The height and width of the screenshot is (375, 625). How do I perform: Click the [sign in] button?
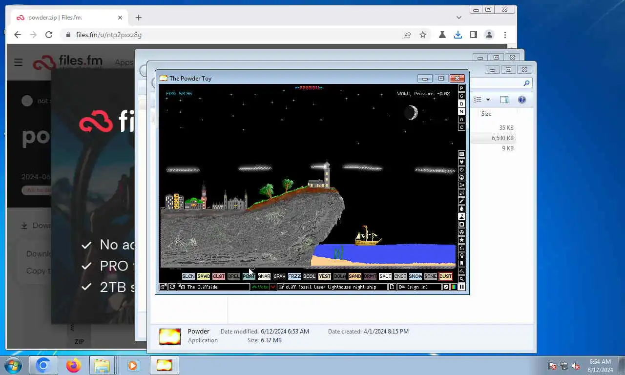pyautogui.click(x=419, y=287)
